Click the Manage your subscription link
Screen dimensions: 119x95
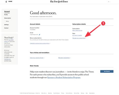pyautogui.click(x=79, y=38)
